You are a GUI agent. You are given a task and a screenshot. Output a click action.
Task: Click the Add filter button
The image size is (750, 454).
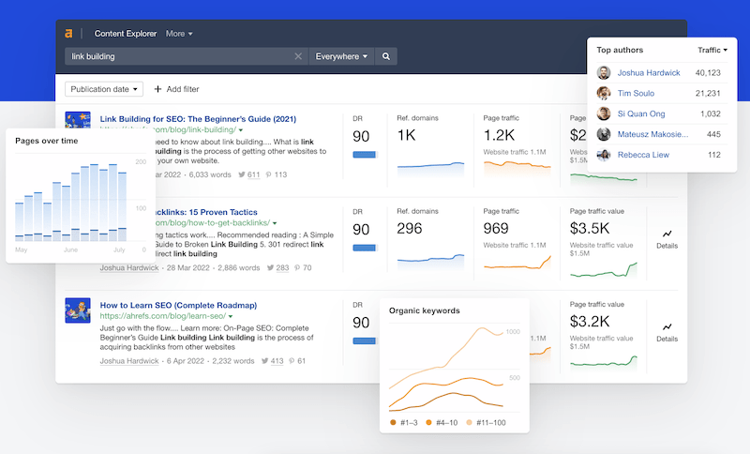(176, 89)
